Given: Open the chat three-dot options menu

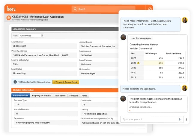Looking at the screenshot, I should 187,119.
